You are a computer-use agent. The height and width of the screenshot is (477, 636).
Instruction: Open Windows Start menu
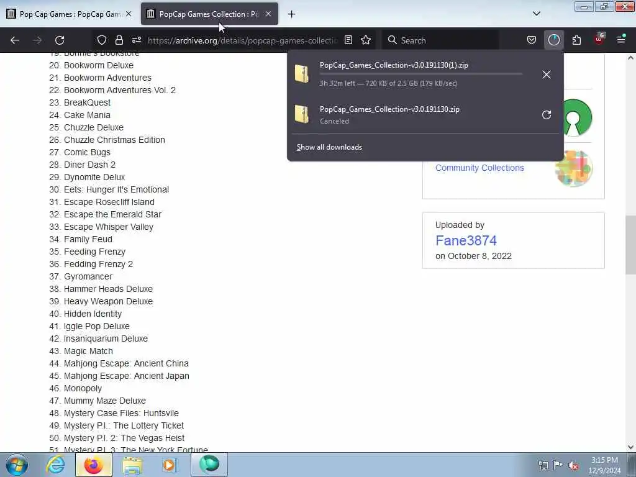click(x=16, y=465)
